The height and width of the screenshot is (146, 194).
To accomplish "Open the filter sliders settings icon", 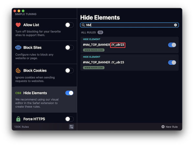I will click(71, 127).
